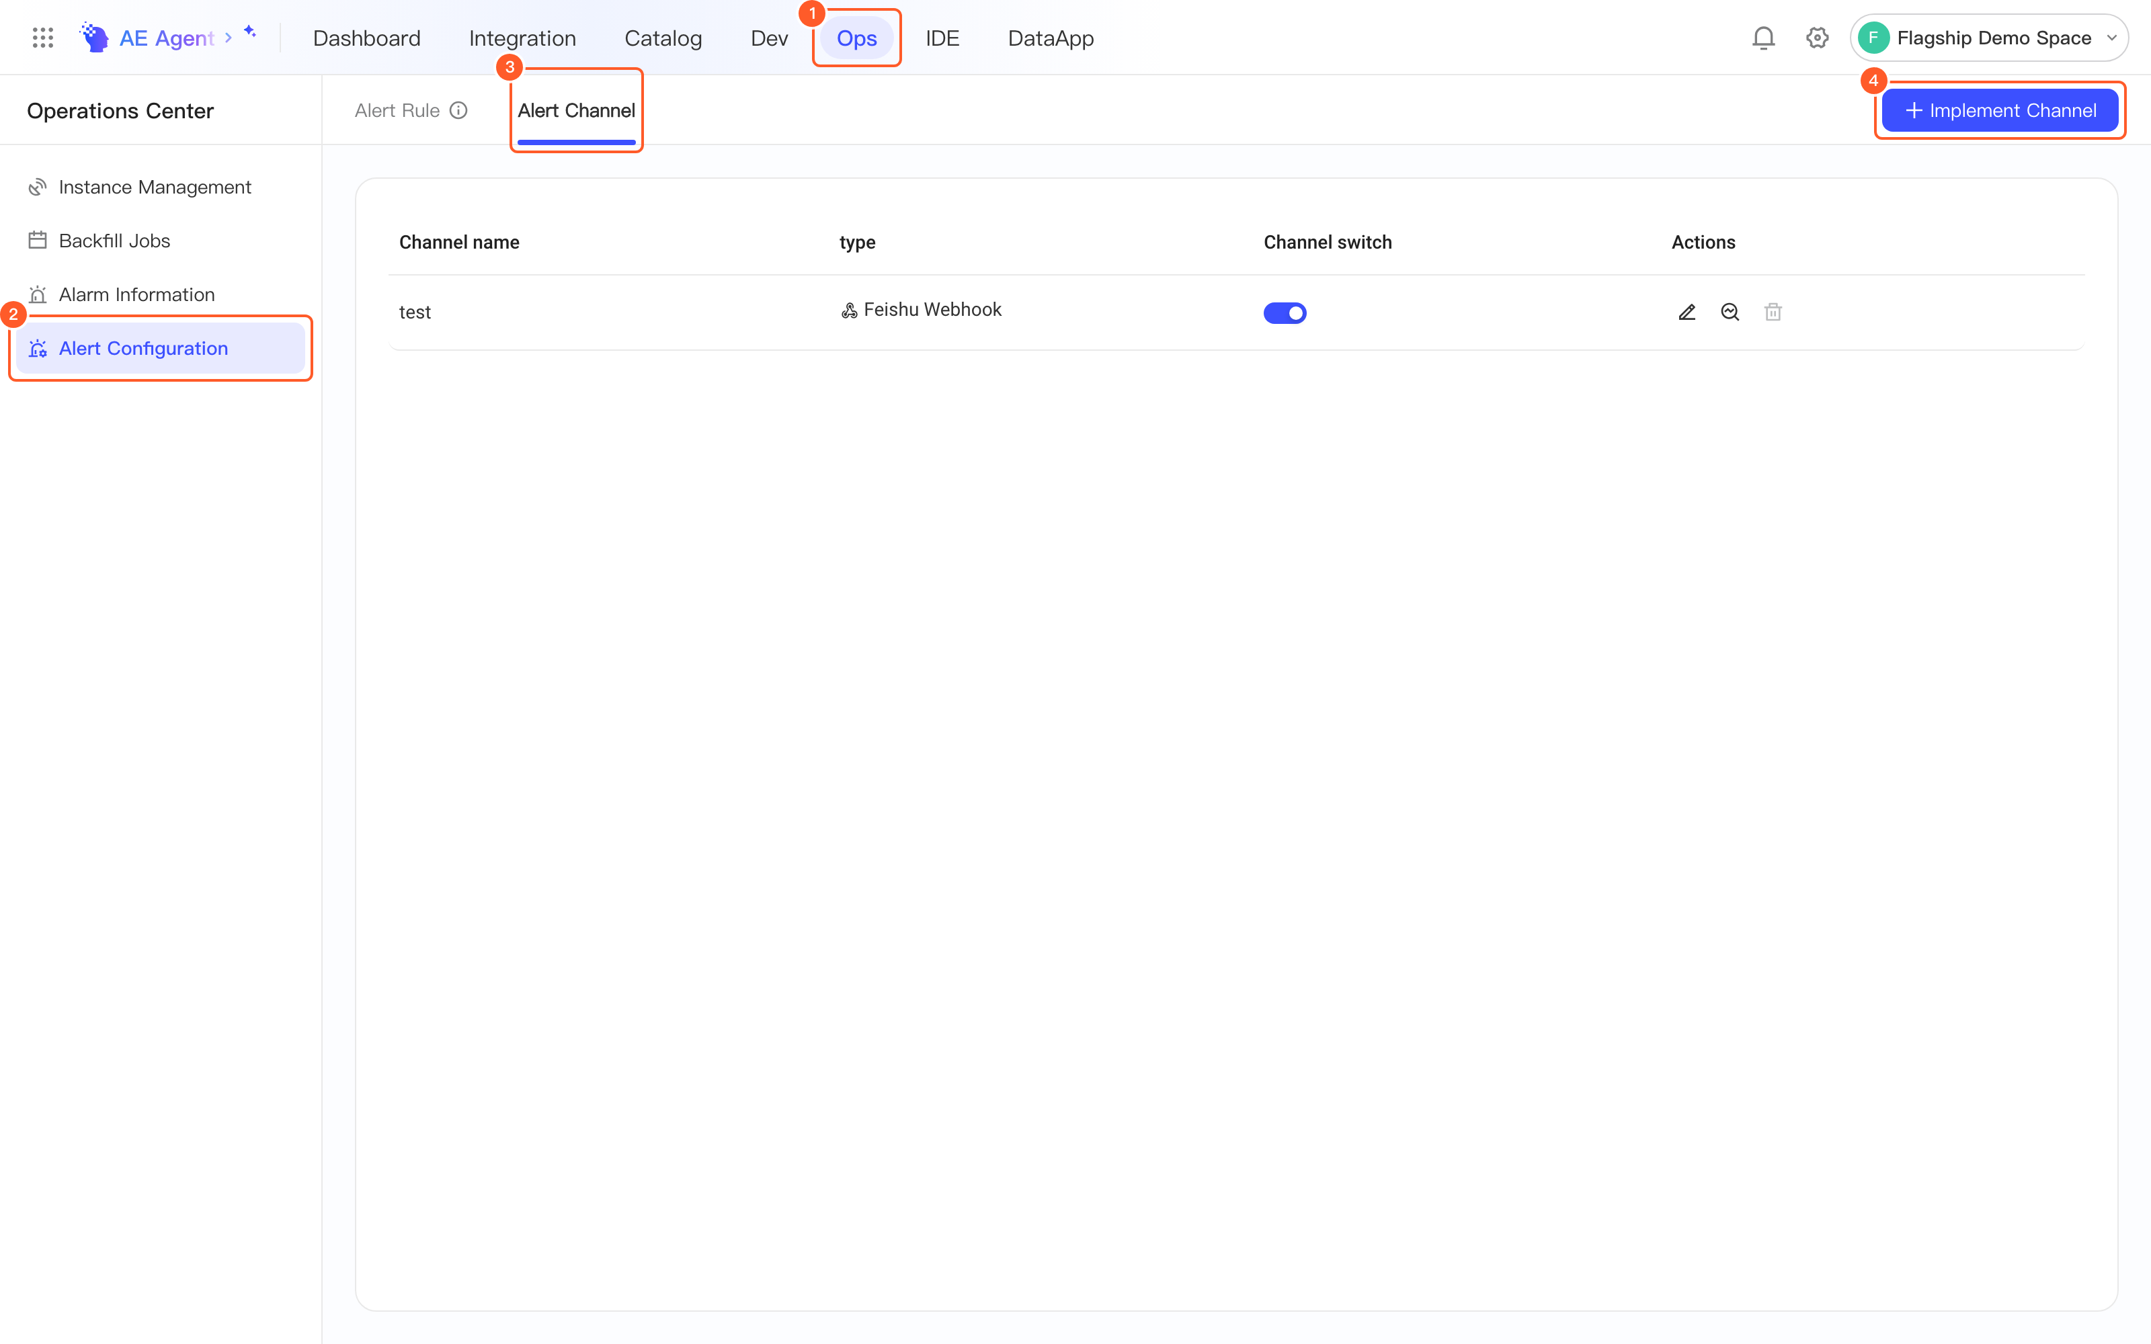Select the Alert Channel tab
This screenshot has width=2151, height=1344.
tap(576, 110)
